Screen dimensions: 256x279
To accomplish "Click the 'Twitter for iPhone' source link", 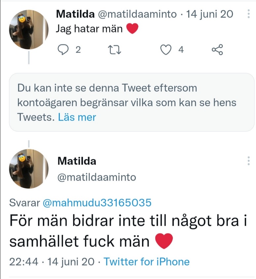I will pyautogui.click(x=147, y=262).
